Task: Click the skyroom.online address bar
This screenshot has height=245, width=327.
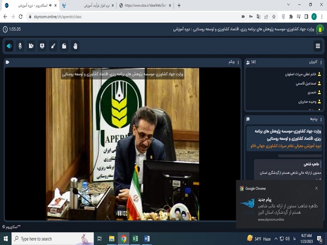Action: (x=123, y=17)
